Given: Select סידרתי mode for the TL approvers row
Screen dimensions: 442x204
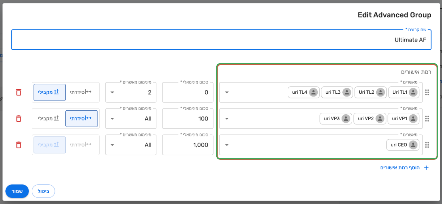Looking at the screenshot, I should point(82,92).
